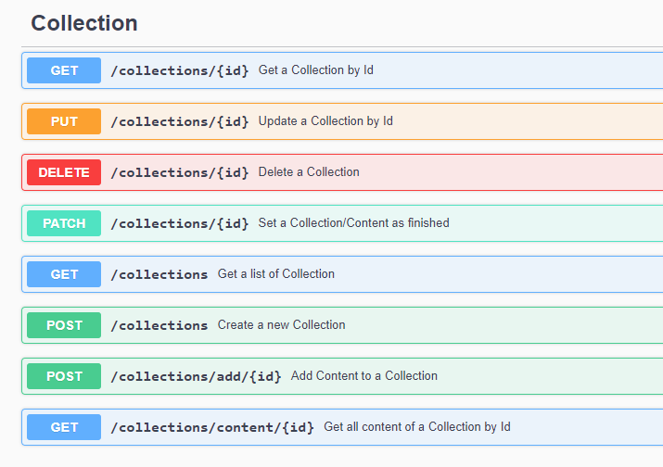Image resolution: width=663 pixels, height=467 pixels.
Task: Click the red DELETE method badge
Action: click(x=64, y=172)
